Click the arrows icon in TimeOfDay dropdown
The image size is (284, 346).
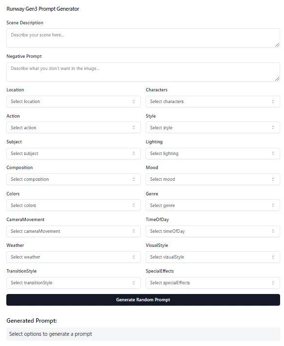click(273, 231)
